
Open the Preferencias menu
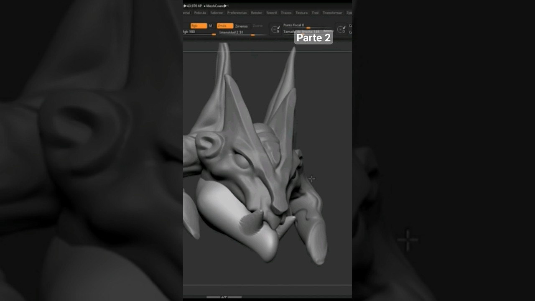point(237,13)
